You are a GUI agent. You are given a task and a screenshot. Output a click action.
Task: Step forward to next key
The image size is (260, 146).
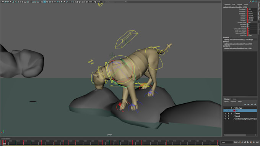pyautogui.click(x=251, y=142)
